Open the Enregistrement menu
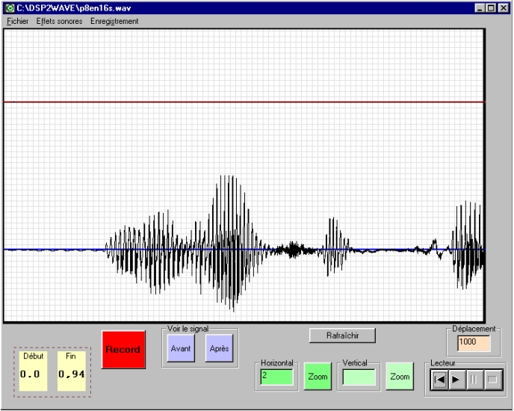Image resolution: width=514 pixels, height=411 pixels. (114, 22)
